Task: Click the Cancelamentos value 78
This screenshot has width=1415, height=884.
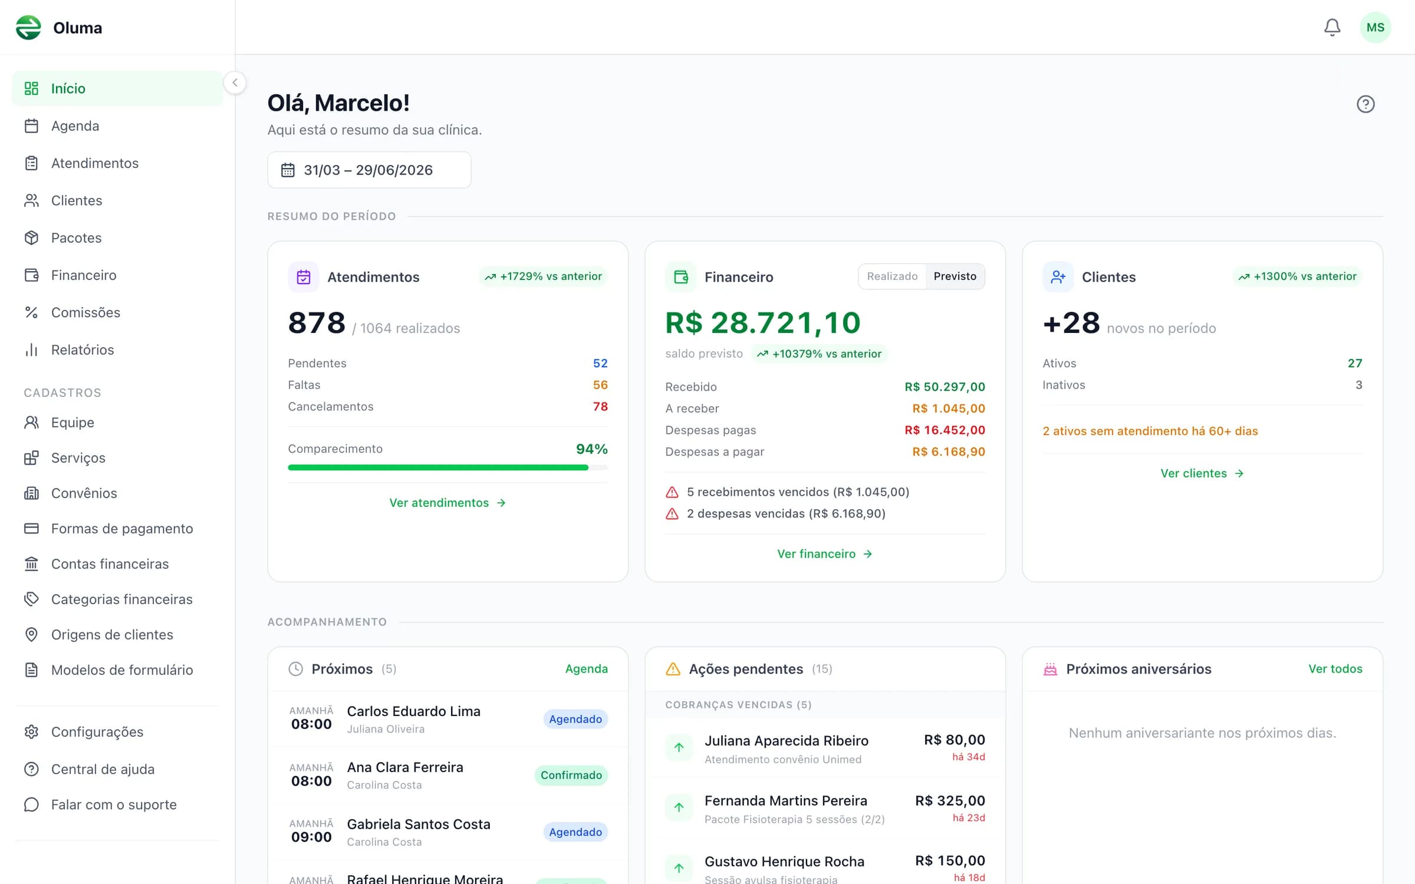Action: click(600, 407)
